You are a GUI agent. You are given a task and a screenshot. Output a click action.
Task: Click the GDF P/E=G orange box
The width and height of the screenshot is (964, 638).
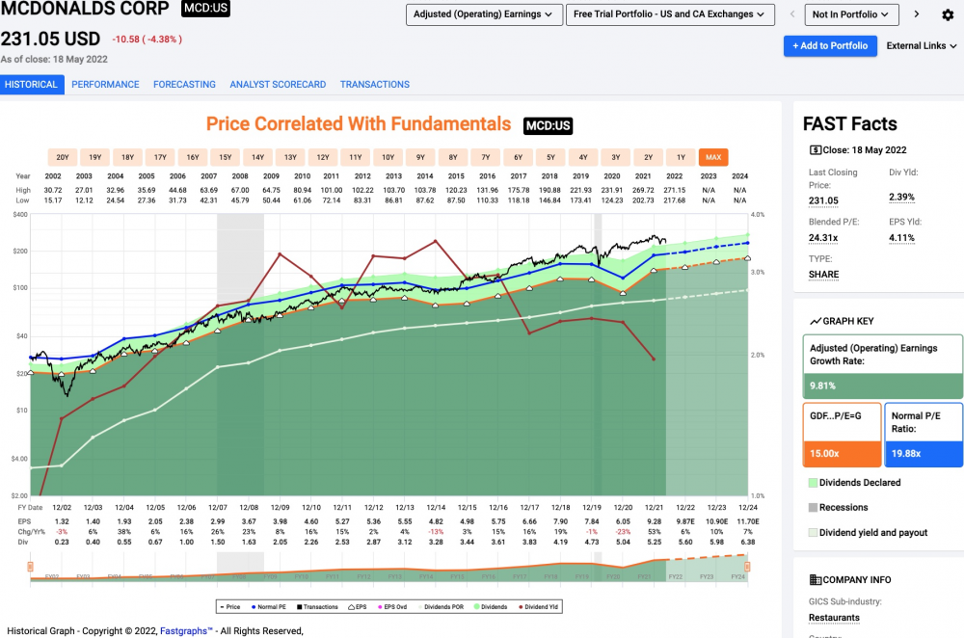click(842, 436)
